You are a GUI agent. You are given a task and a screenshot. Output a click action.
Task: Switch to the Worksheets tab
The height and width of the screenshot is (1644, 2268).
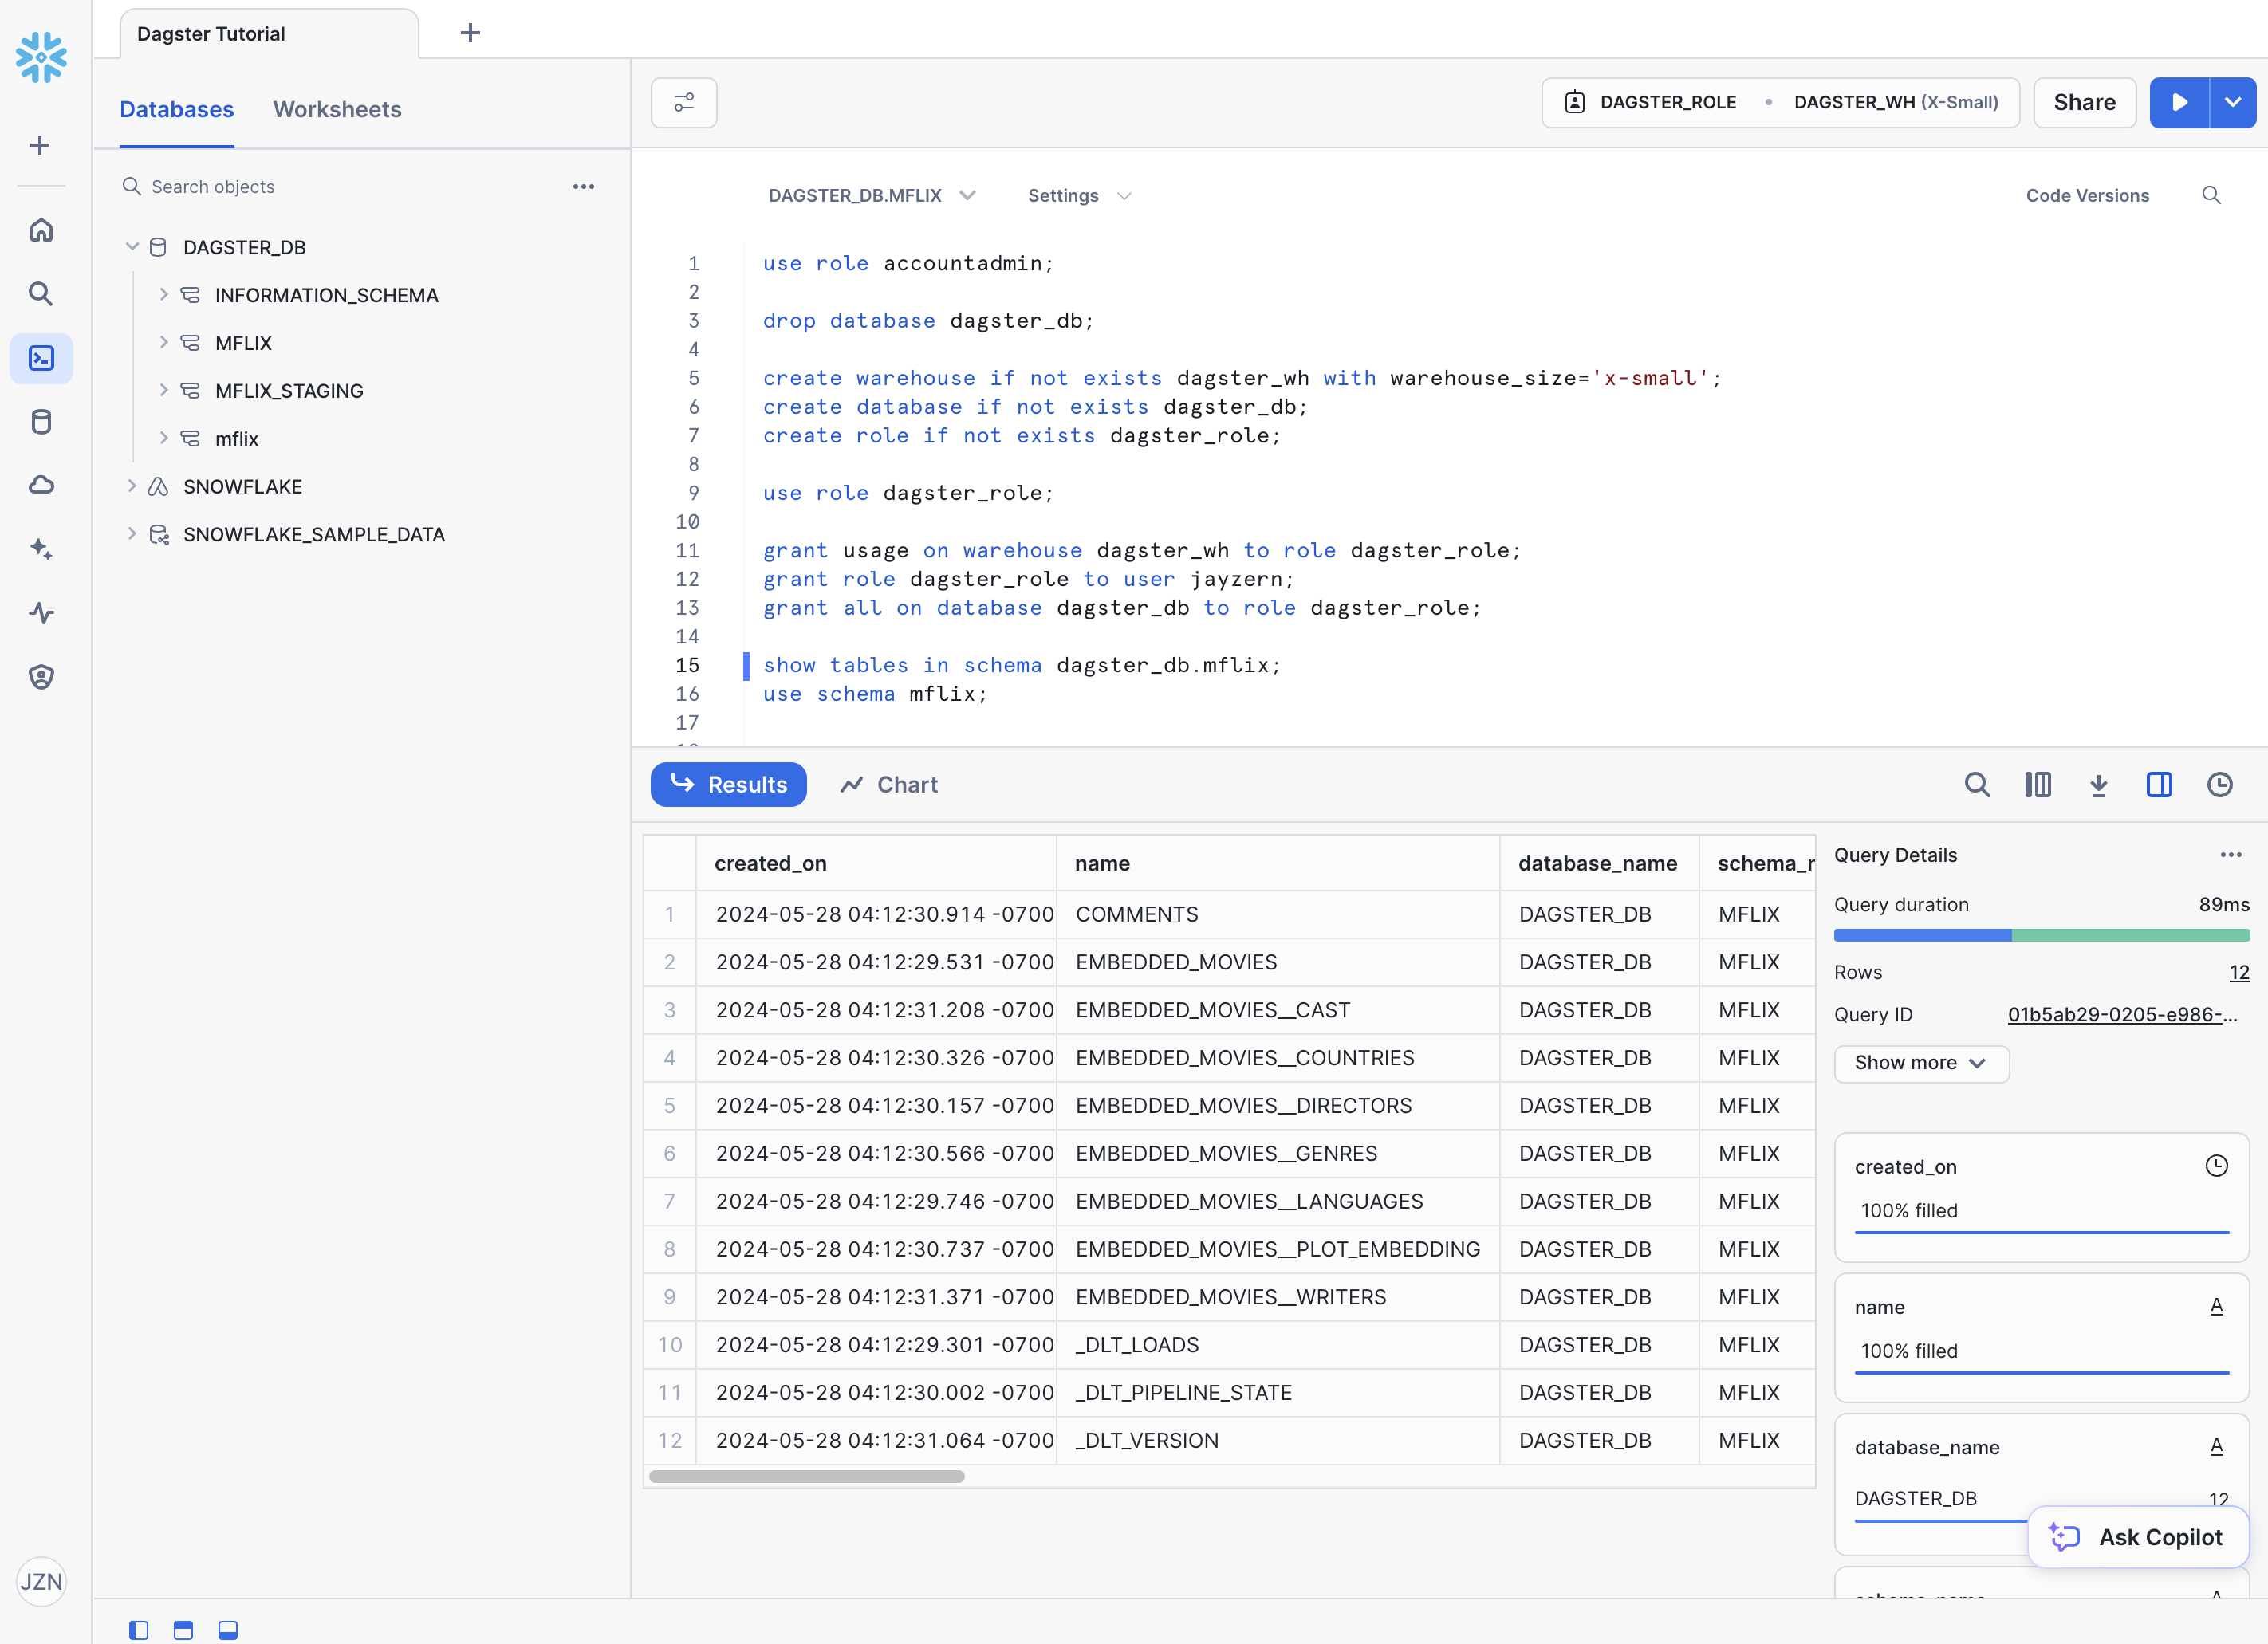(337, 110)
